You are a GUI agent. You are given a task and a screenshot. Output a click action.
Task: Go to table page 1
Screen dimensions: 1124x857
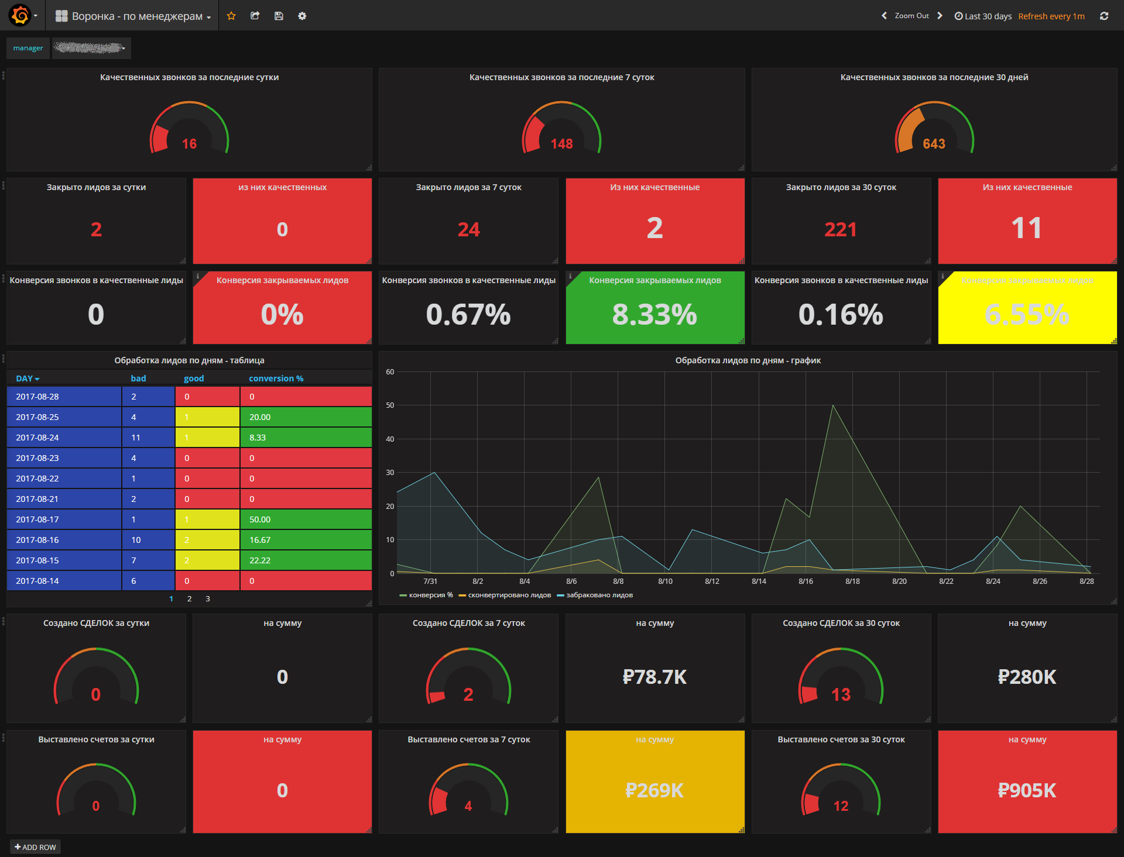[x=171, y=598]
